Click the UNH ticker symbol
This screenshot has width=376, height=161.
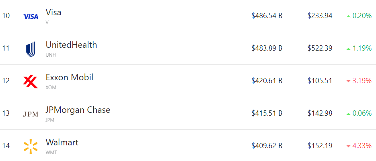[51, 55]
